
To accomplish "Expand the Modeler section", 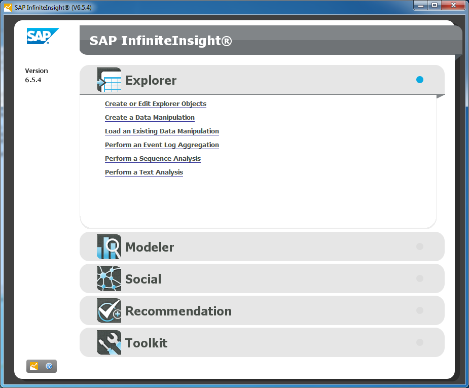I will (x=150, y=247).
